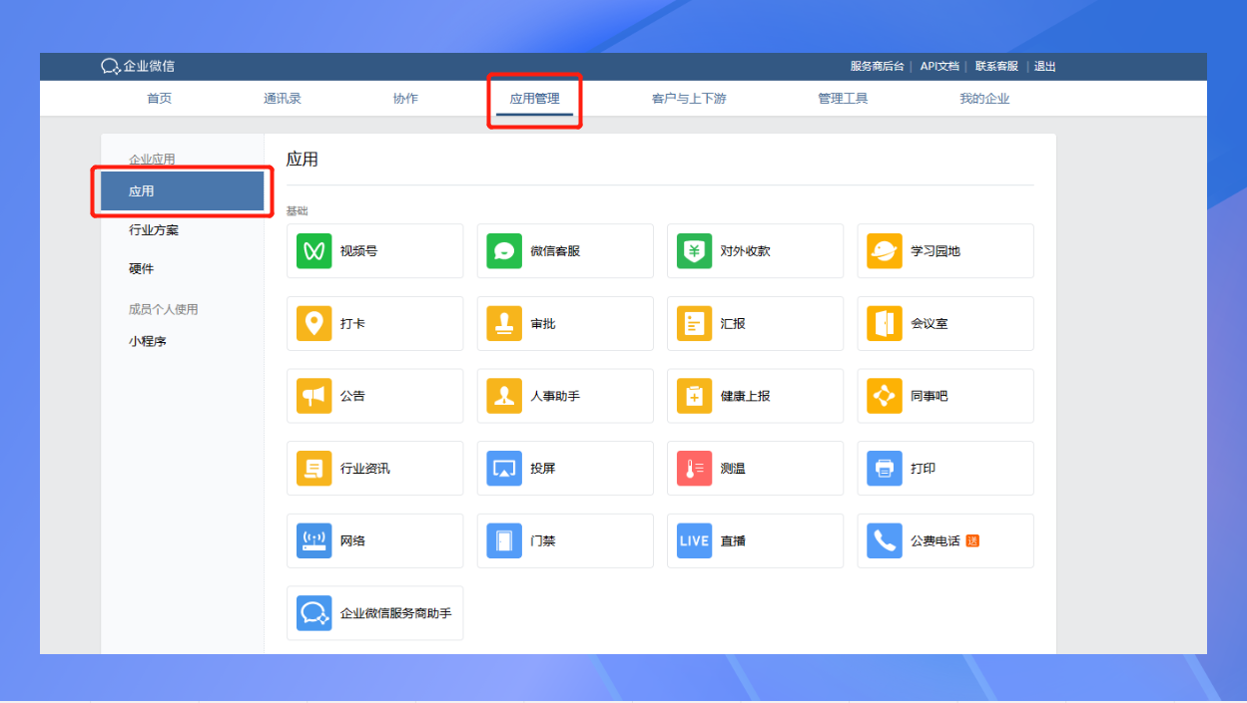Click the 企业微信服务商助手 icon
The image size is (1247, 703).
pos(314,613)
